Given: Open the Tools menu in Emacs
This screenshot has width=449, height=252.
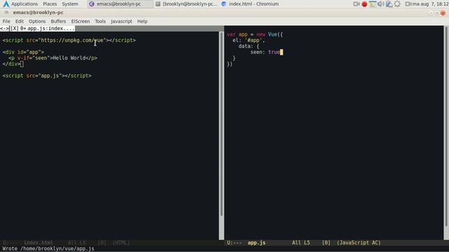Looking at the screenshot, I should [x=100, y=22].
